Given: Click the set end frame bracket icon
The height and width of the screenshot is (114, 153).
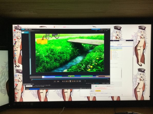Looking at the screenshot, I should pyautogui.click(x=72, y=81).
